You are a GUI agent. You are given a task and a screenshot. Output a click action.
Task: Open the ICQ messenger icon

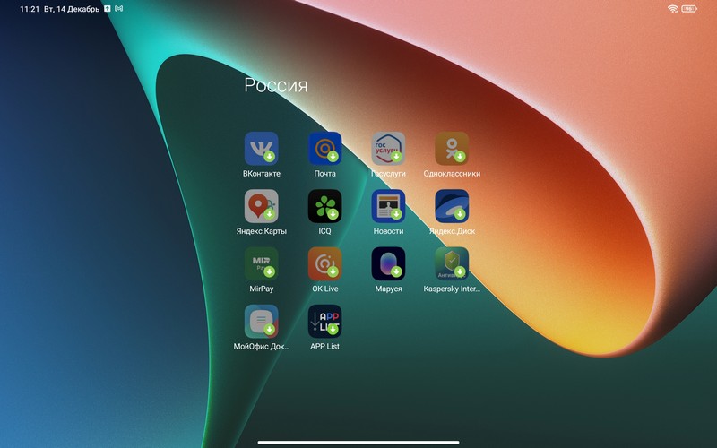point(324,206)
